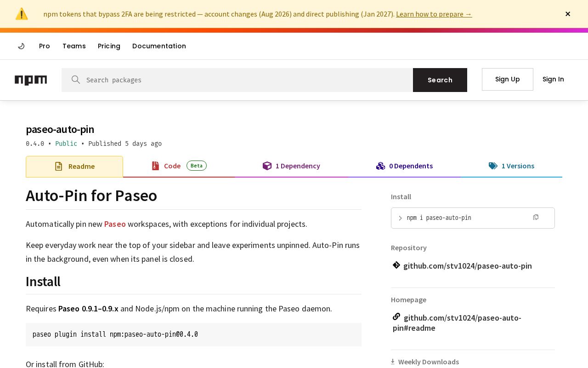The height and width of the screenshot is (368, 588).
Task: Click the Install heading in the readme
Action: [x=43, y=282]
